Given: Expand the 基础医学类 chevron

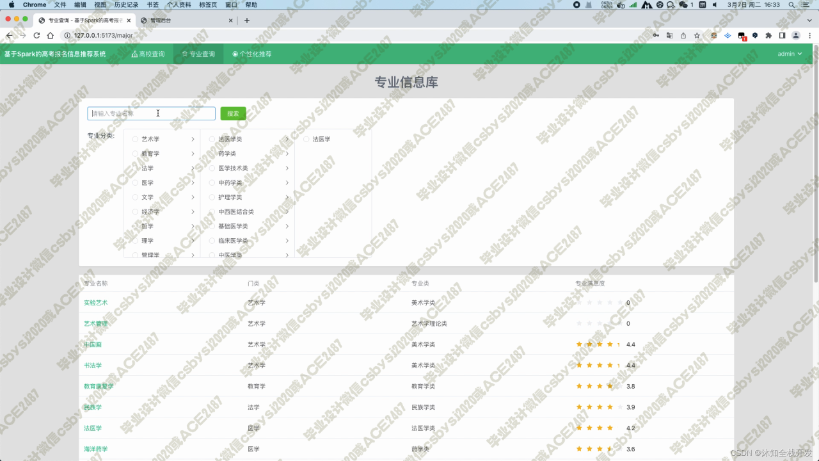Looking at the screenshot, I should point(287,226).
